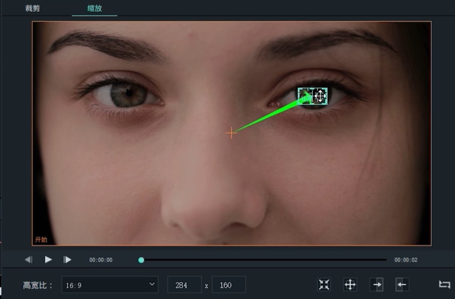Screen dimensions: 455x299
Task: Select the zoom-in mode icon with four diagonal arrows
Action: pyautogui.click(x=324, y=285)
